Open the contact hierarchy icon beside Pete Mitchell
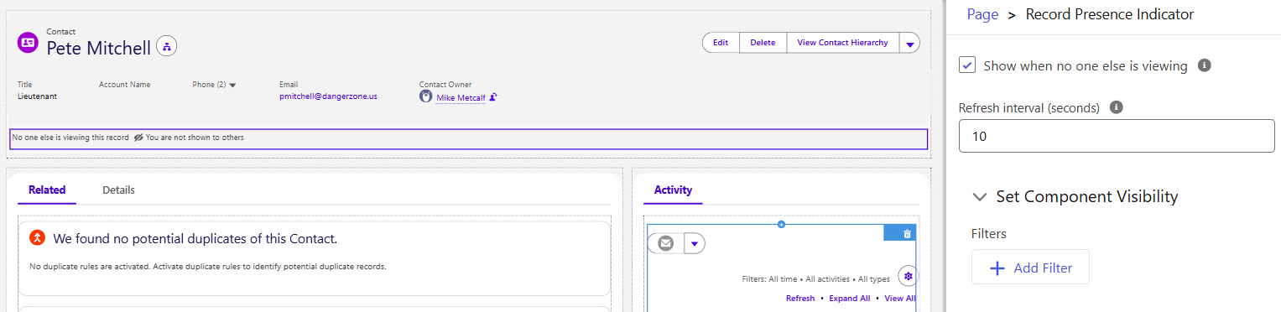 [x=167, y=46]
